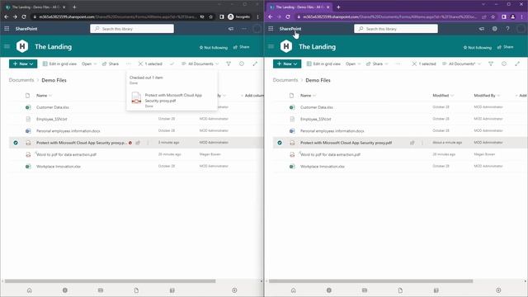Expand All Documents view in left window
This screenshot has height=297, width=528.
200,64
